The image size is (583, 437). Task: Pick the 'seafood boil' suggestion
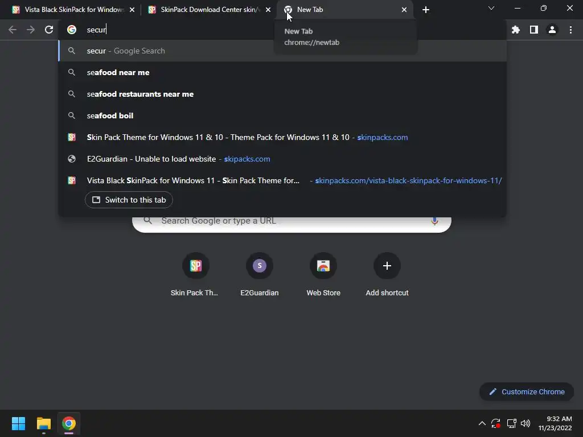282,116
